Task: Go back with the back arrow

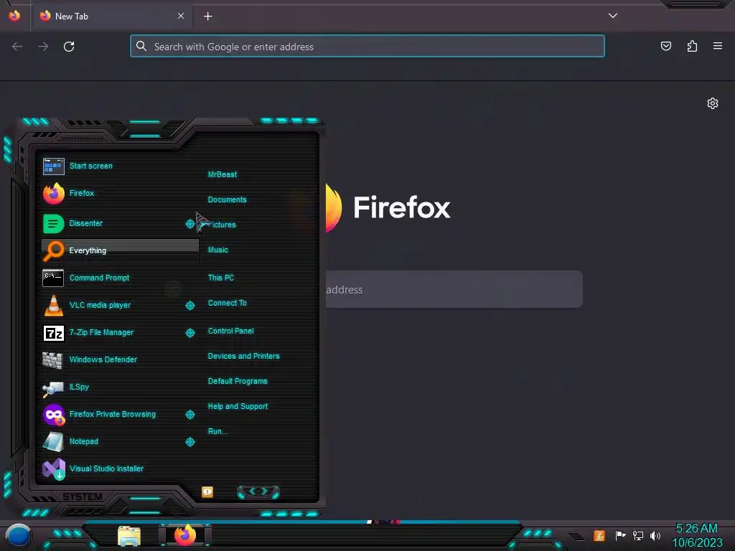Action: (17, 47)
